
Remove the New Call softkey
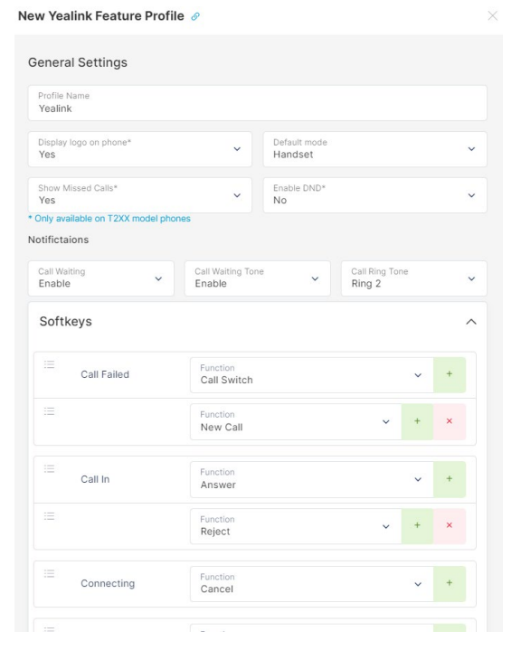click(450, 421)
